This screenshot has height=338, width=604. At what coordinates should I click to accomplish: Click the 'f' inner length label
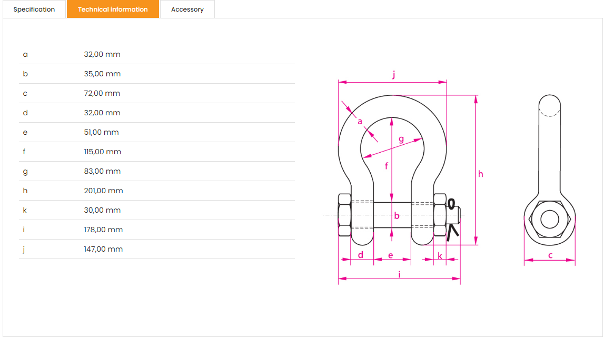point(387,166)
